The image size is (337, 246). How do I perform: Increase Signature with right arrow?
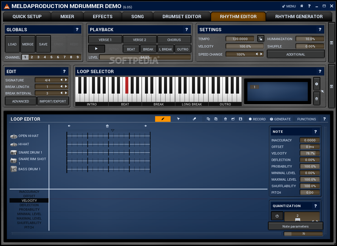pyautogui.click(x=66, y=80)
